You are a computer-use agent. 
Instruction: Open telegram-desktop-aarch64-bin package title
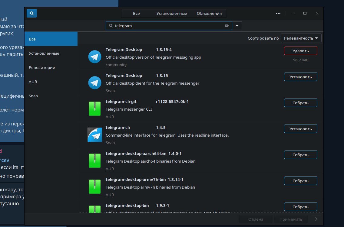136,154
